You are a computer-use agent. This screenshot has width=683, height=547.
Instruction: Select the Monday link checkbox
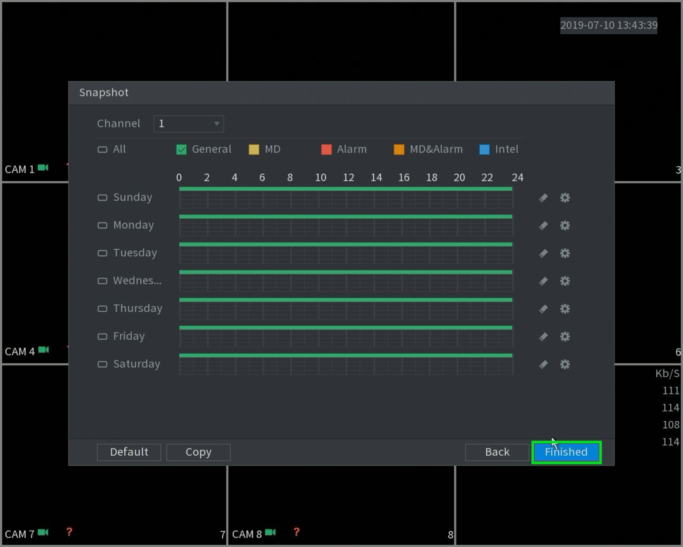103,225
